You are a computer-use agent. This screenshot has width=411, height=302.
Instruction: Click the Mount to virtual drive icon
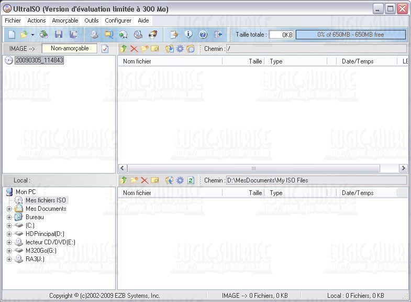pos(138,35)
